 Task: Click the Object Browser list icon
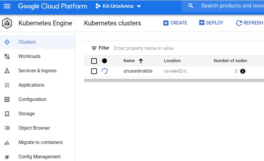7,128
